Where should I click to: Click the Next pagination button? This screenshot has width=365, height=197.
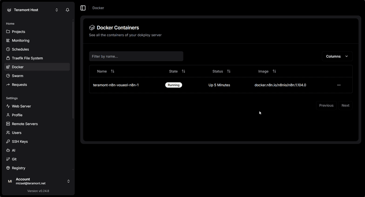click(x=346, y=105)
